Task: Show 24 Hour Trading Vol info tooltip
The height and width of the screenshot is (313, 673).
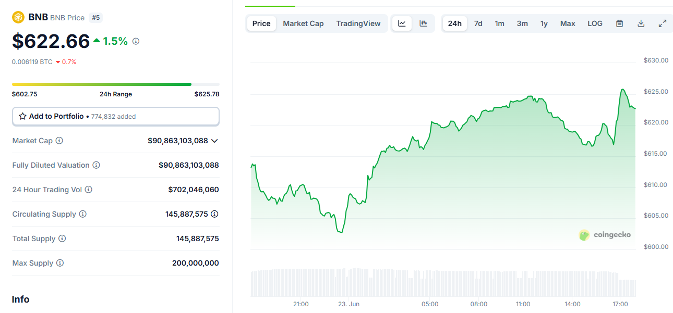Action: (x=89, y=190)
